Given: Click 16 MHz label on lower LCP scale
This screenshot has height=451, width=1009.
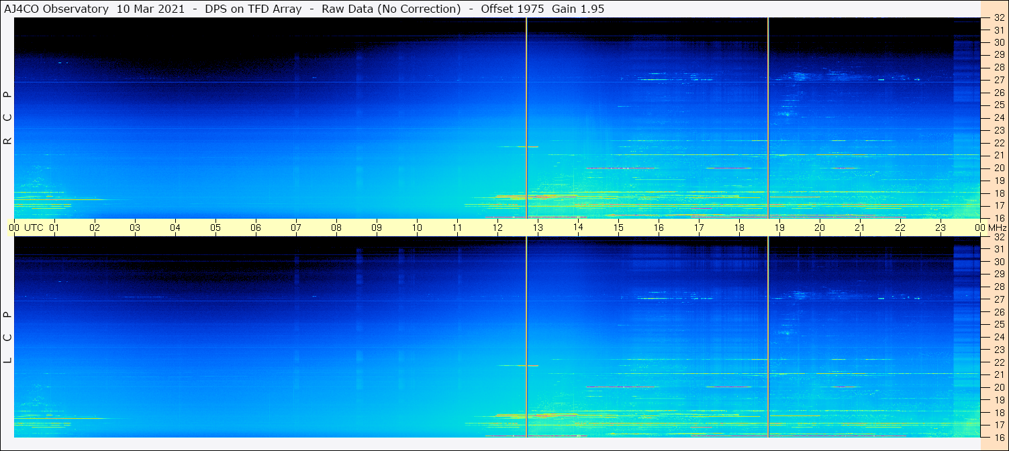Looking at the screenshot, I should 999,437.
